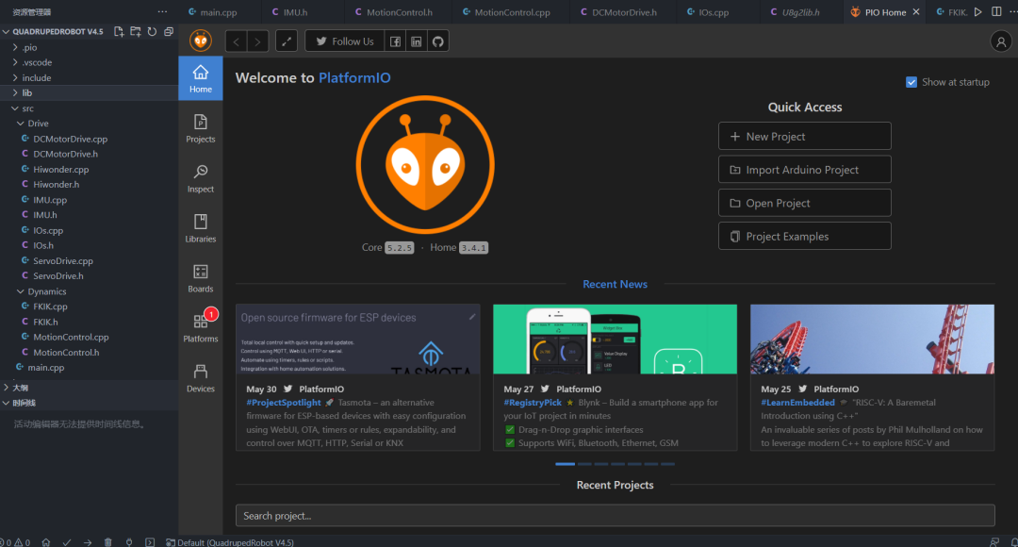Select the last news carousel page indicator
Image resolution: width=1018 pixels, height=547 pixels.
click(667, 464)
